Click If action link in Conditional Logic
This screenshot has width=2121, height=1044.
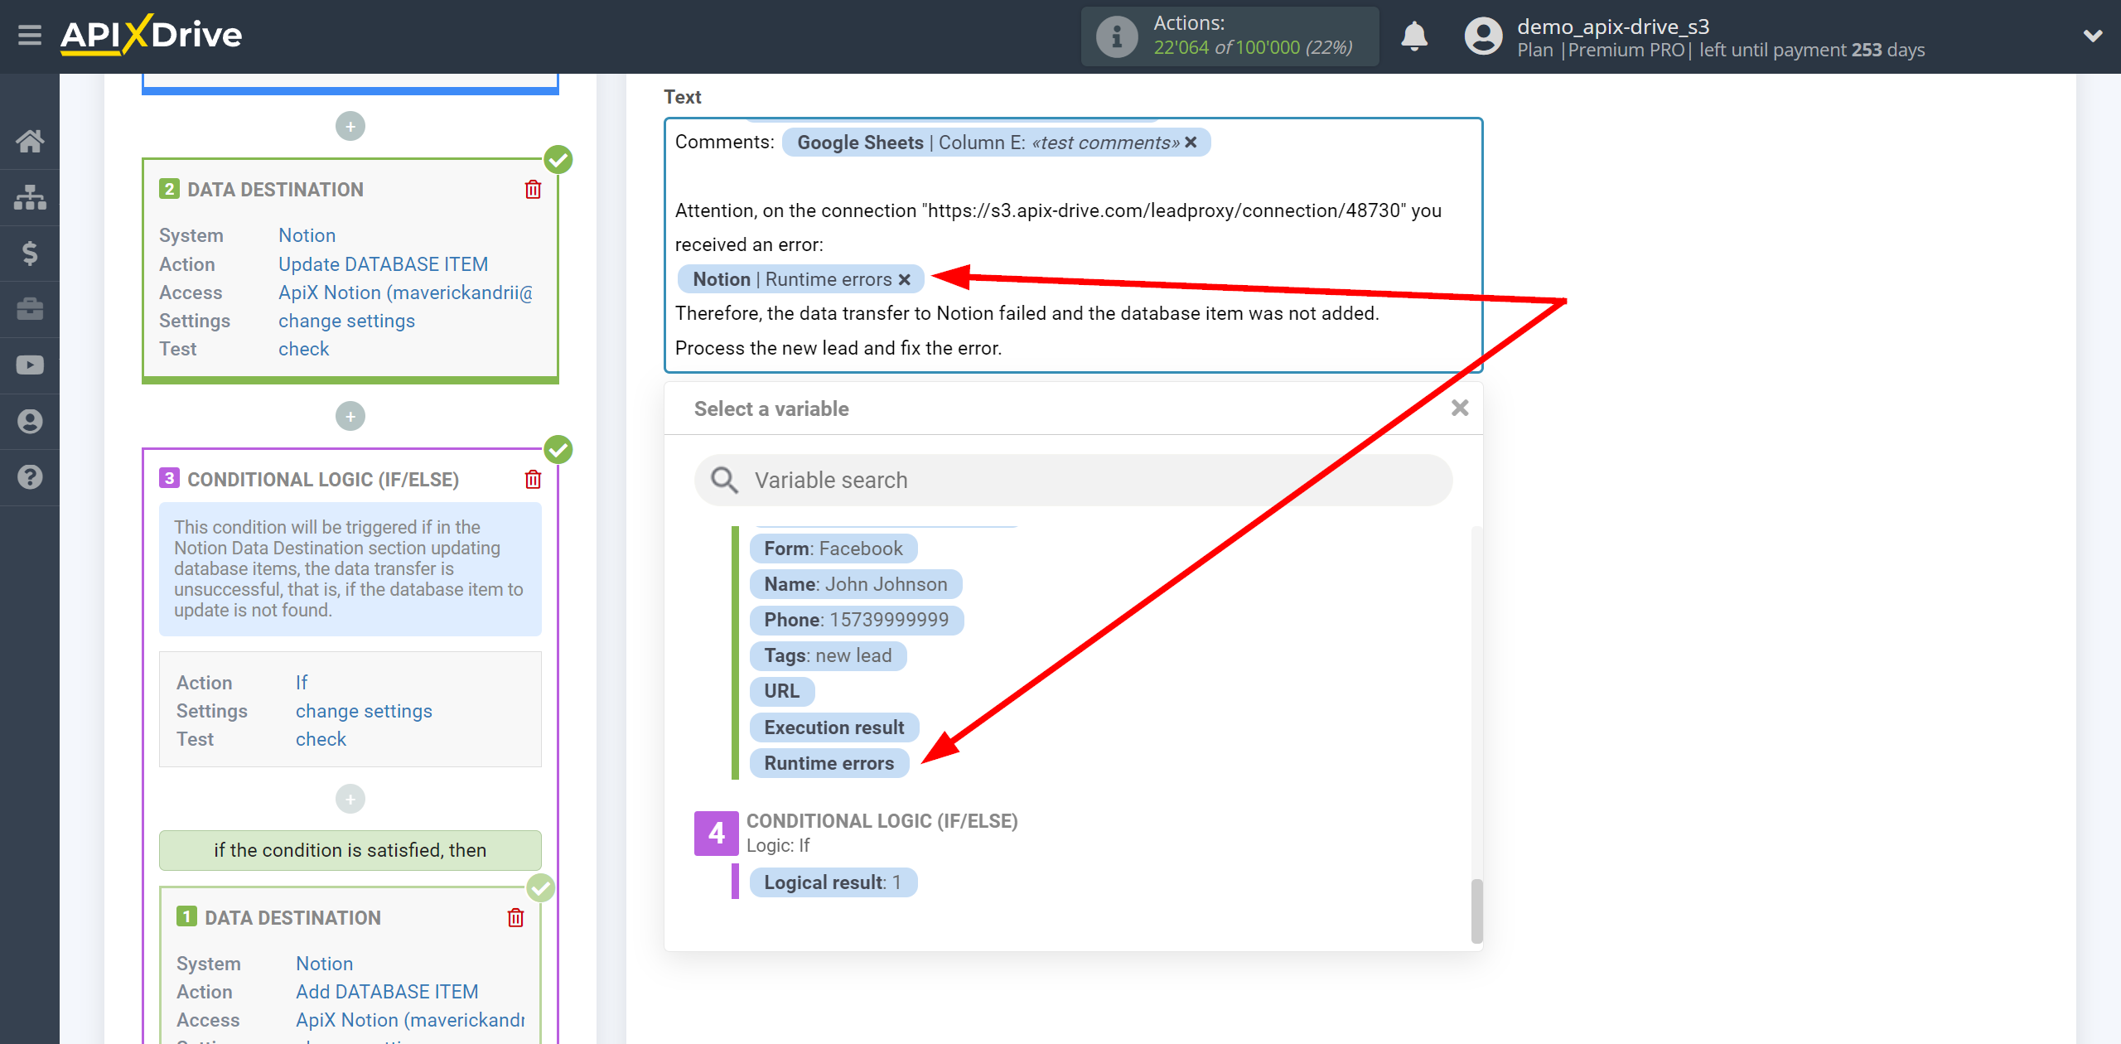301,683
